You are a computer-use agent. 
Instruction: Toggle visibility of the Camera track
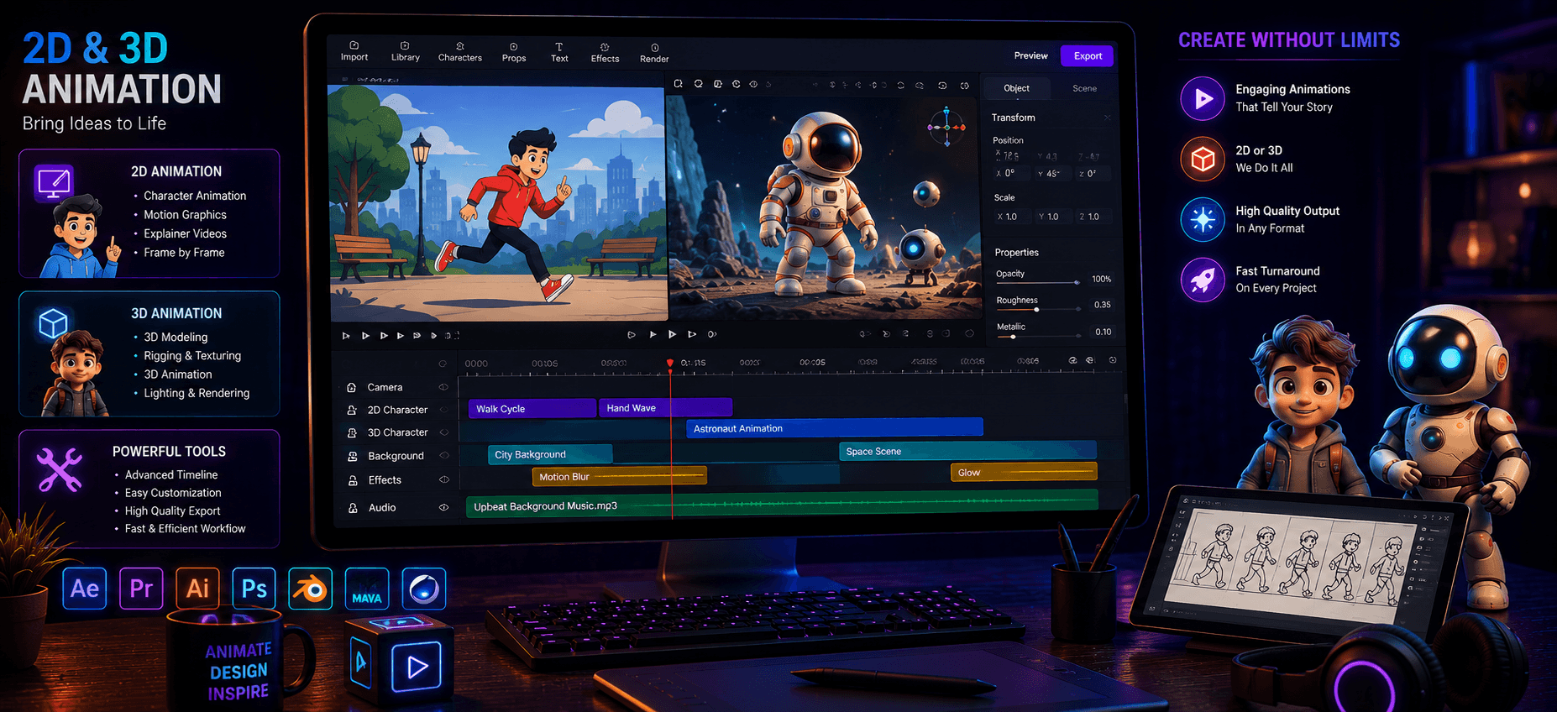point(443,387)
